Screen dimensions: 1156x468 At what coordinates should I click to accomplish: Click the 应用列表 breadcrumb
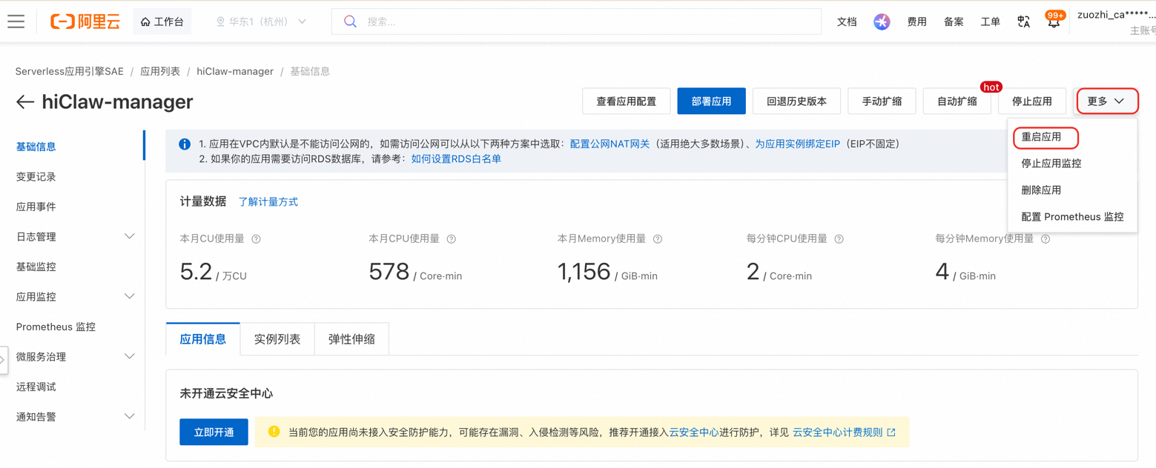coord(160,71)
